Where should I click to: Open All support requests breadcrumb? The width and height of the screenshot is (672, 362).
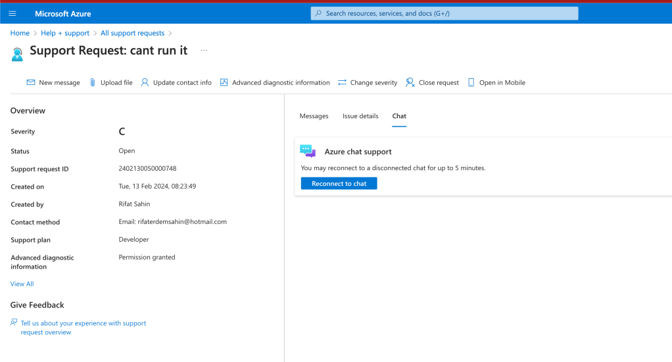[x=132, y=33]
